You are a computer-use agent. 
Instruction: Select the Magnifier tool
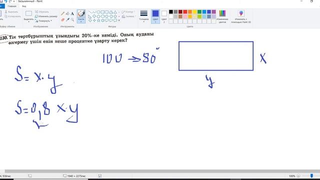[x=72, y=20]
